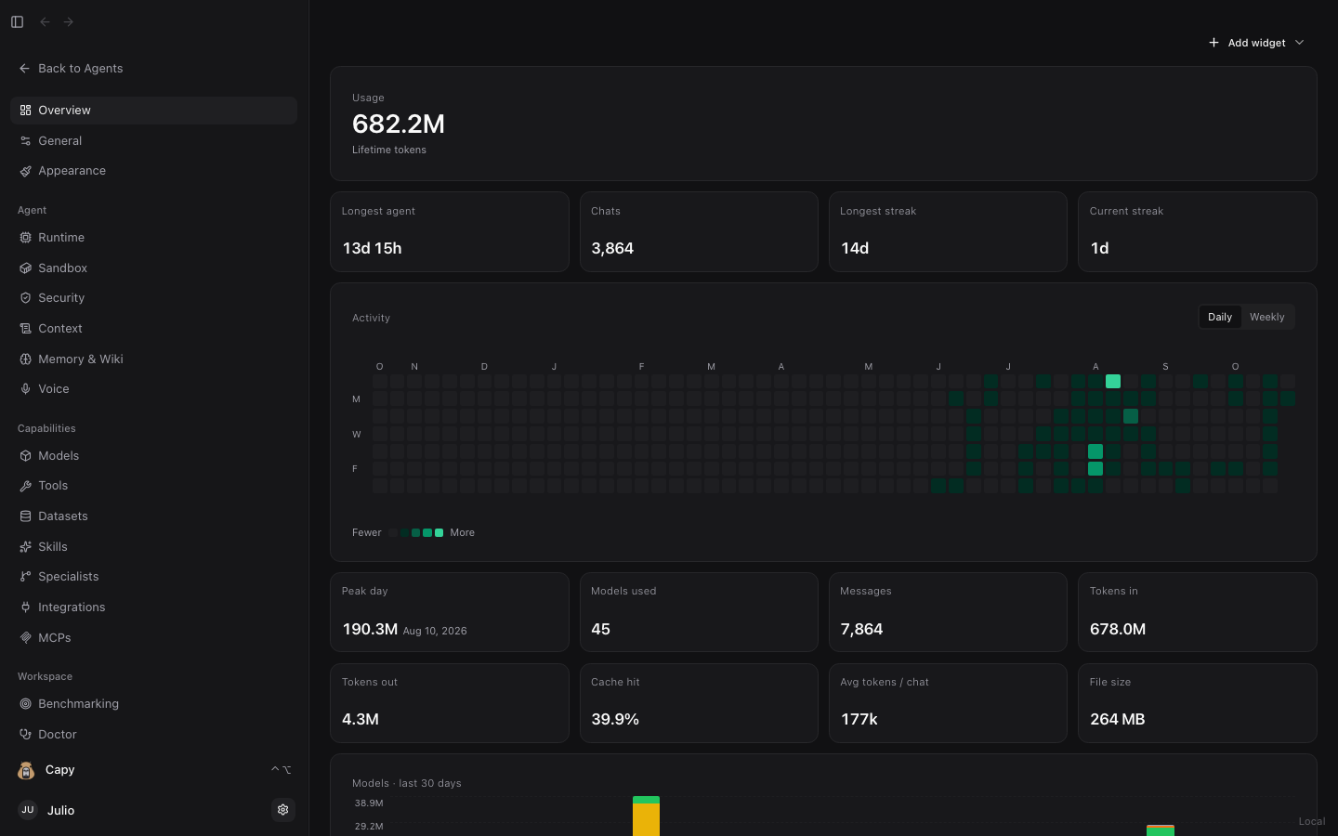Screen dimensions: 1338x836
Task: Open the Appearance settings page
Action: click(153, 171)
